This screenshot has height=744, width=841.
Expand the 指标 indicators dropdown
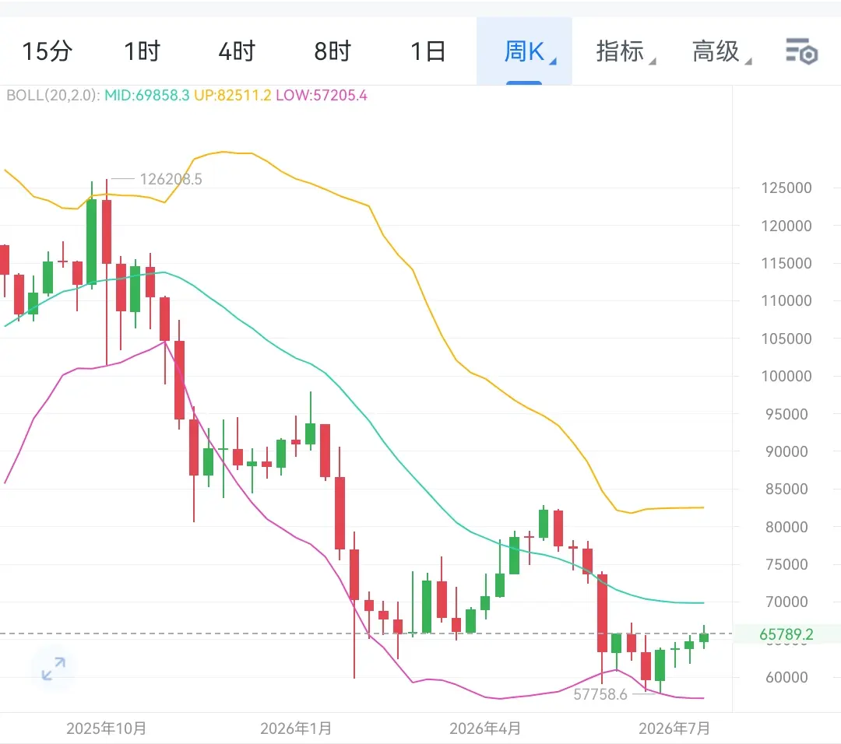pos(625,51)
